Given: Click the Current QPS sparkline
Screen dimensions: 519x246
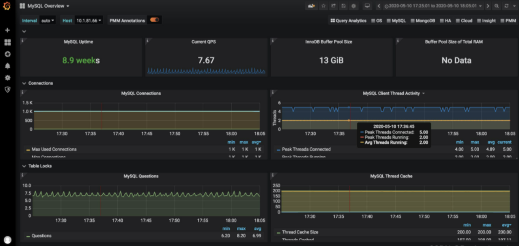Looking at the screenshot, I should pos(206,71).
